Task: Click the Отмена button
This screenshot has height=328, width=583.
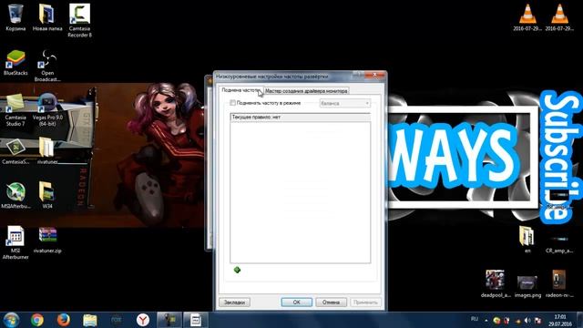Action: pyautogui.click(x=331, y=302)
